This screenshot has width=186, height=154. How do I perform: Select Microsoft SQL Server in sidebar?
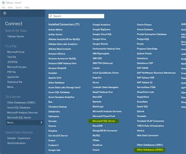tap(19, 118)
